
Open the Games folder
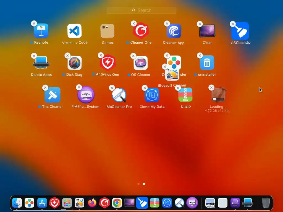point(108,31)
